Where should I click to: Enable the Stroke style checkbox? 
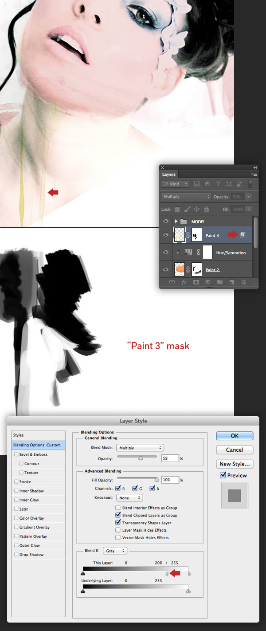click(16, 481)
